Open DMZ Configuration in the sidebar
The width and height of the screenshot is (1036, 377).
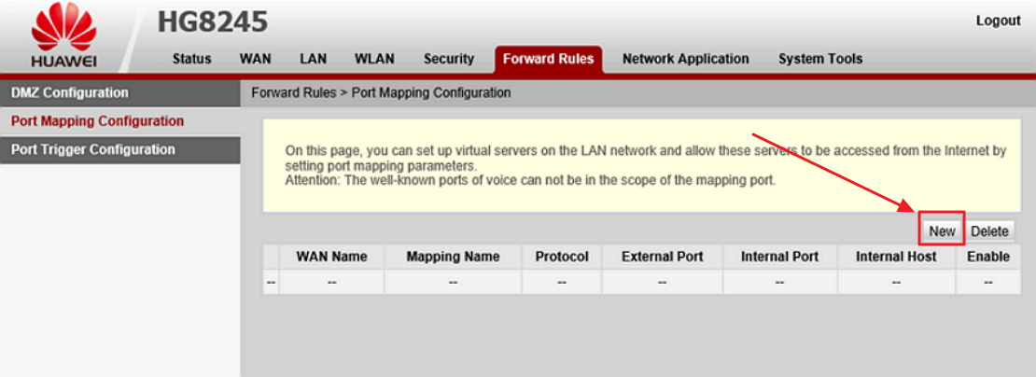(119, 93)
